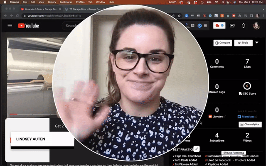Click the SEO Score circle indicator
The image size is (266, 166).
coord(247,86)
